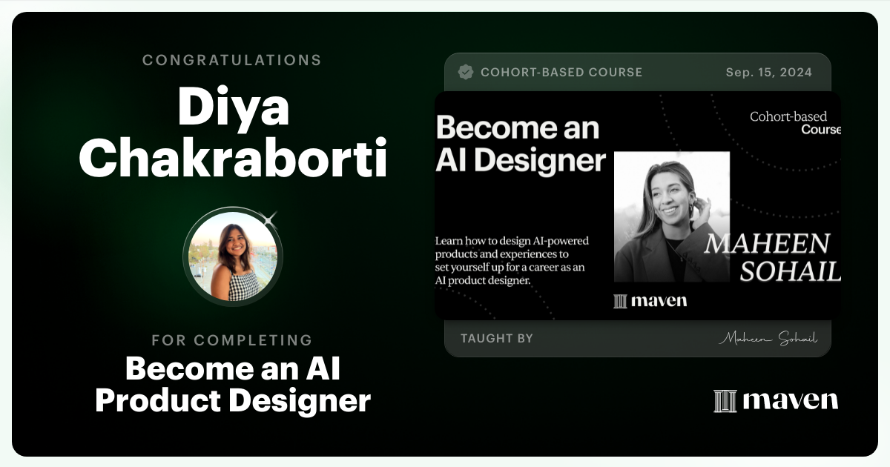Click Diya Chakraborti's circular profile photo

(232, 256)
